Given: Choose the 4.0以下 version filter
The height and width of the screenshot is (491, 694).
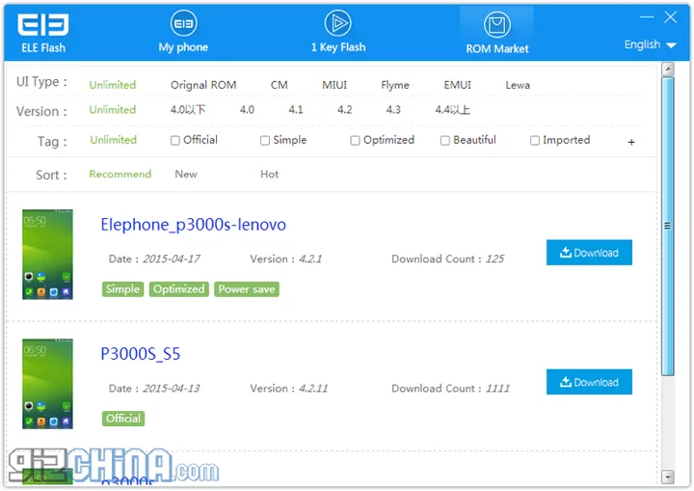Looking at the screenshot, I should coord(188,109).
